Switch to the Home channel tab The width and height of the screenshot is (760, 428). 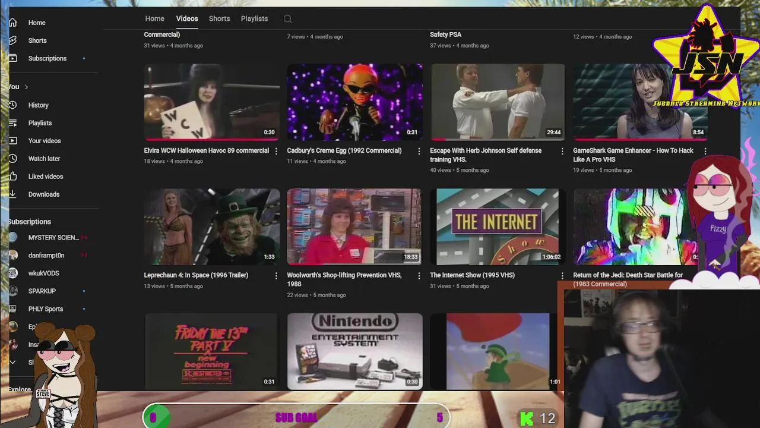tap(155, 18)
